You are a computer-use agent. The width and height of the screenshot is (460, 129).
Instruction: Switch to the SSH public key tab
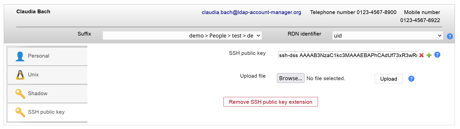pos(46,112)
